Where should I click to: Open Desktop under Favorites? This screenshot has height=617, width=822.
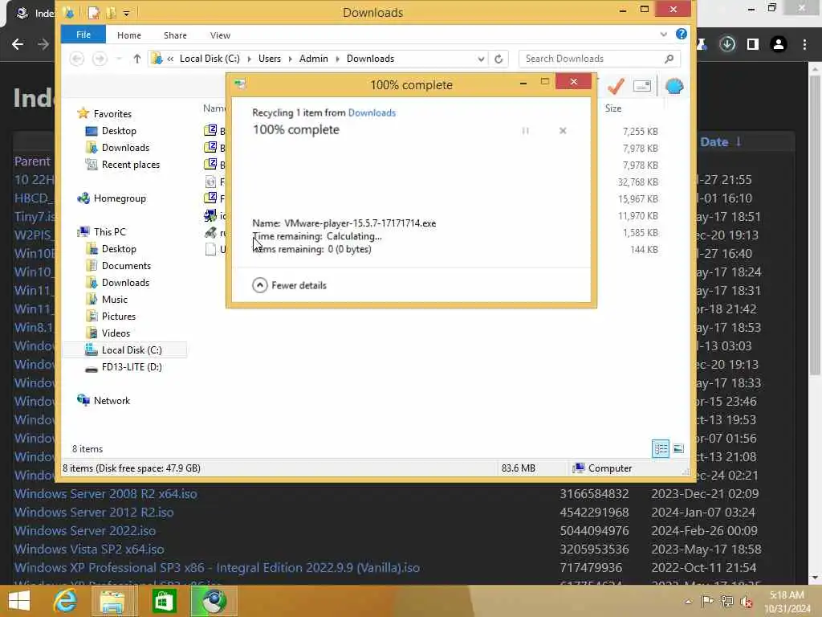(x=119, y=131)
